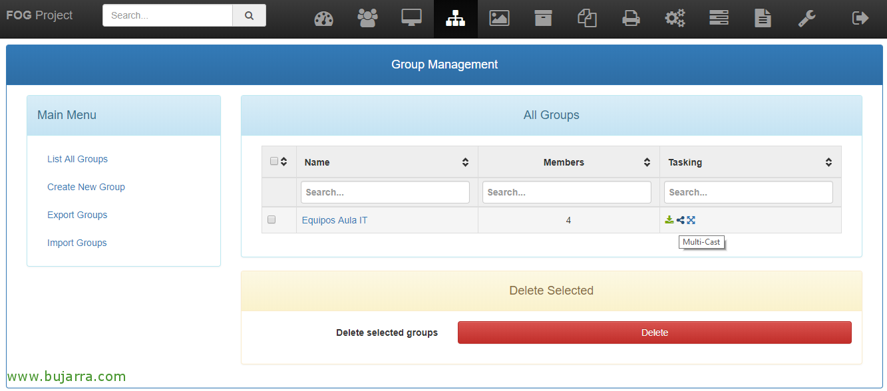The width and height of the screenshot is (887, 391).
Task: Sort by Tasking column arrows
Action: point(828,162)
